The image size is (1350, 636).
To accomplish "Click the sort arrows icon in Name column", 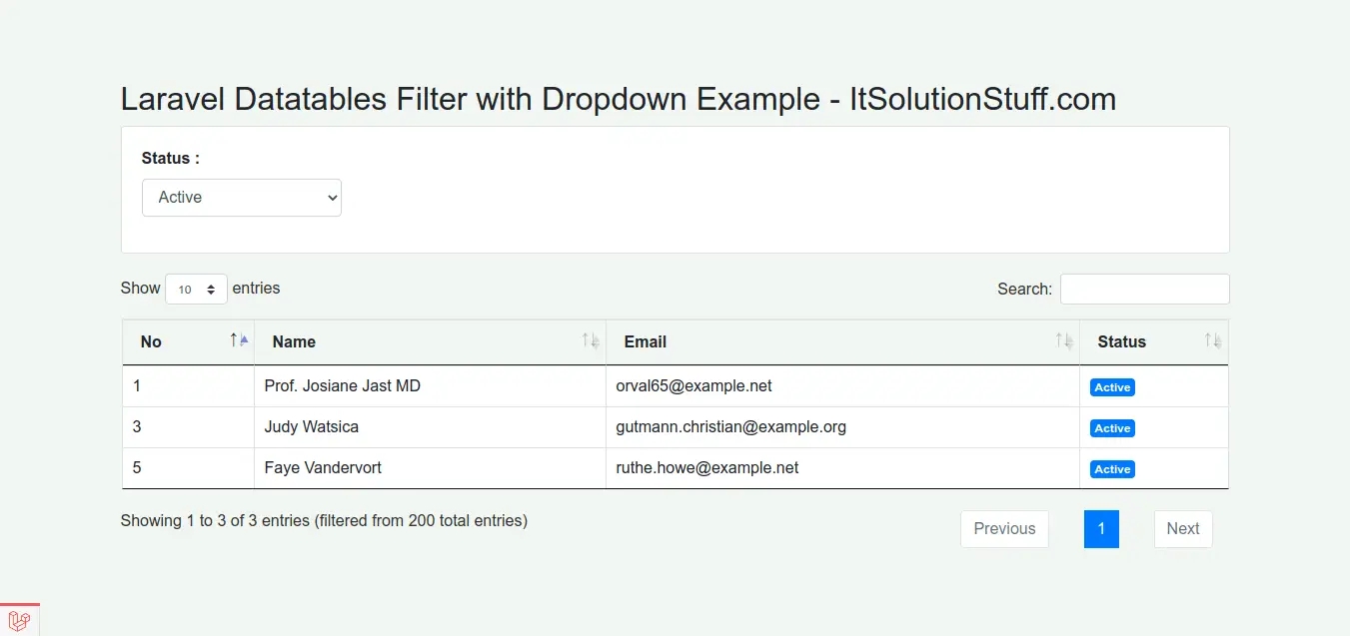I will click(591, 340).
